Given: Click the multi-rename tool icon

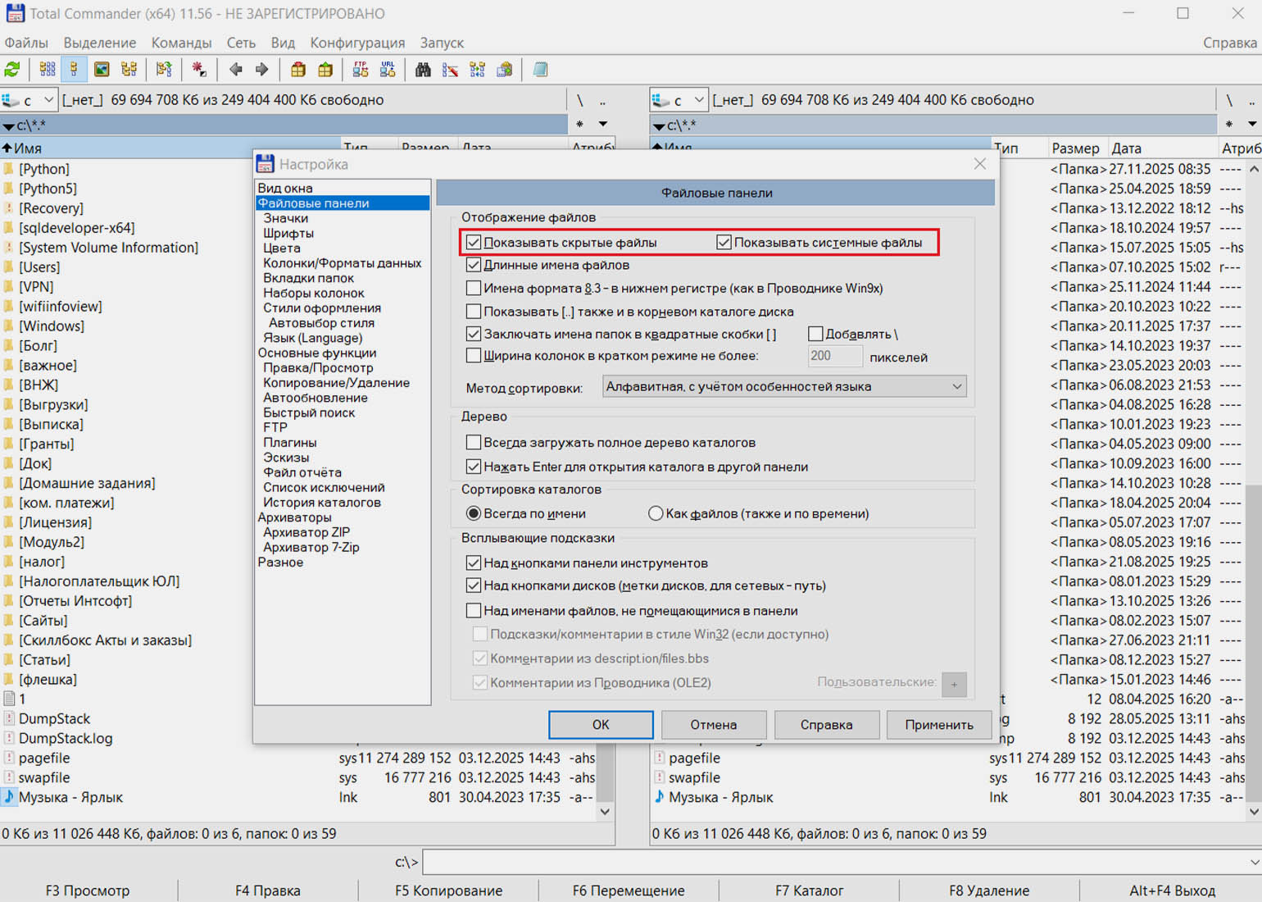Looking at the screenshot, I should tap(450, 70).
